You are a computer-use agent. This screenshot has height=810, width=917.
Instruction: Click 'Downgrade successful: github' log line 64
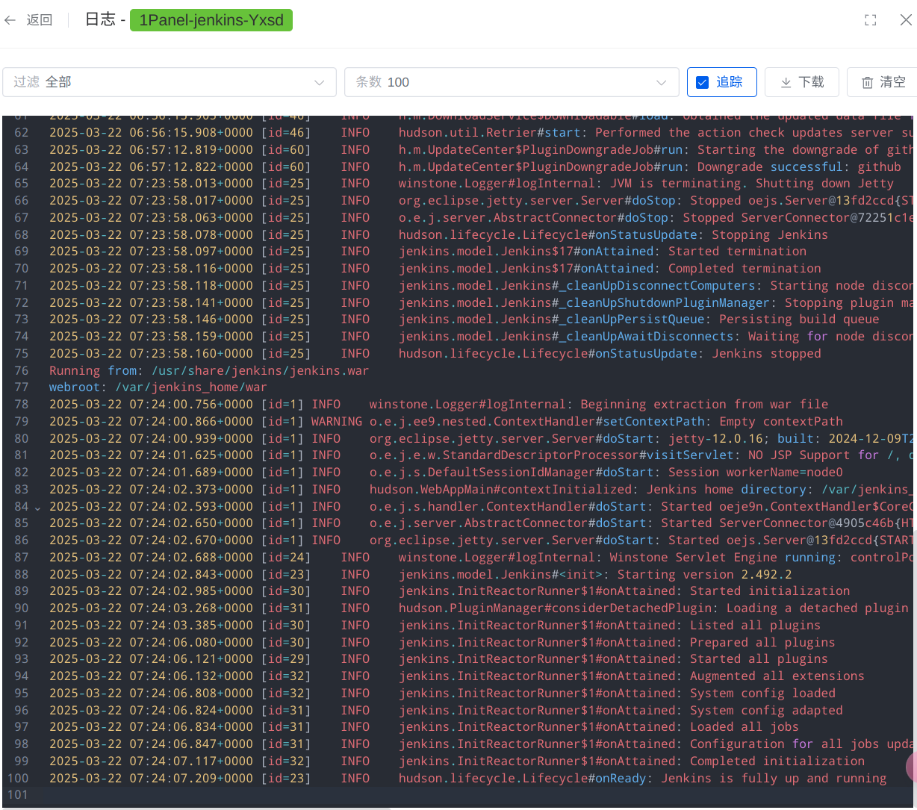tap(475, 167)
